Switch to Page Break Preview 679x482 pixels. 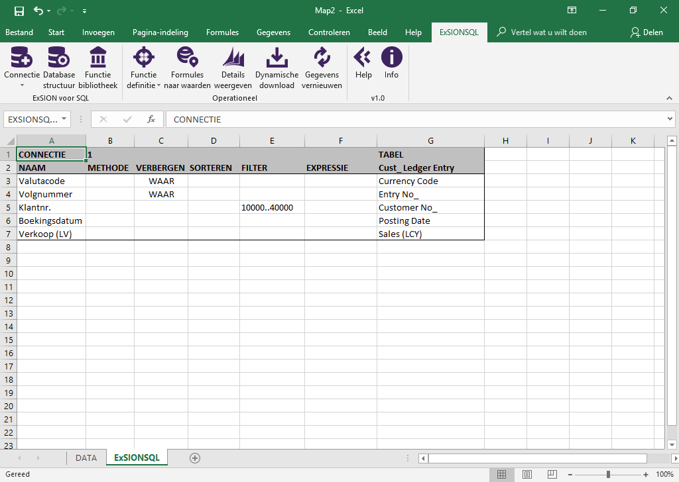pos(552,474)
